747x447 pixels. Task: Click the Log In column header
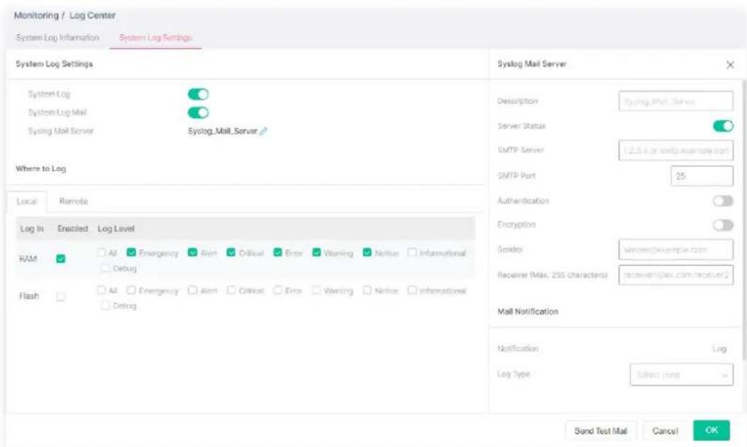(32, 229)
